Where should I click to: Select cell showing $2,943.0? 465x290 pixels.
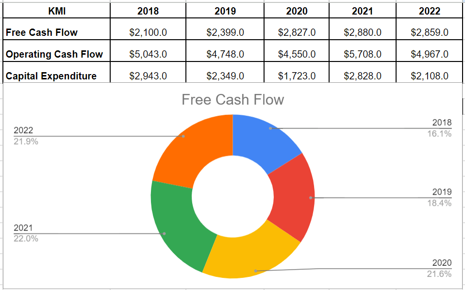(x=148, y=72)
